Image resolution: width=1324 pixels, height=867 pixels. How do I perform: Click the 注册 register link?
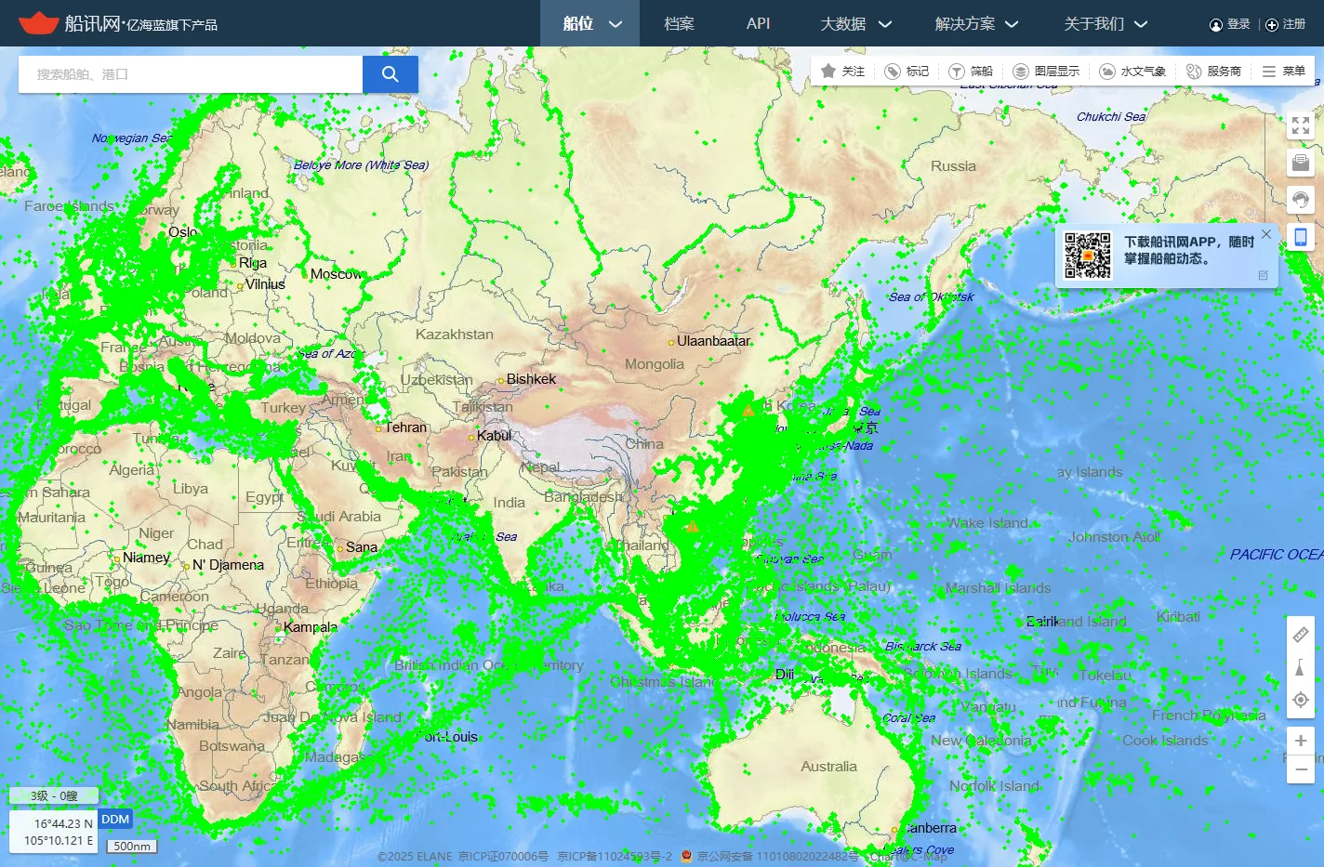coord(1294,24)
